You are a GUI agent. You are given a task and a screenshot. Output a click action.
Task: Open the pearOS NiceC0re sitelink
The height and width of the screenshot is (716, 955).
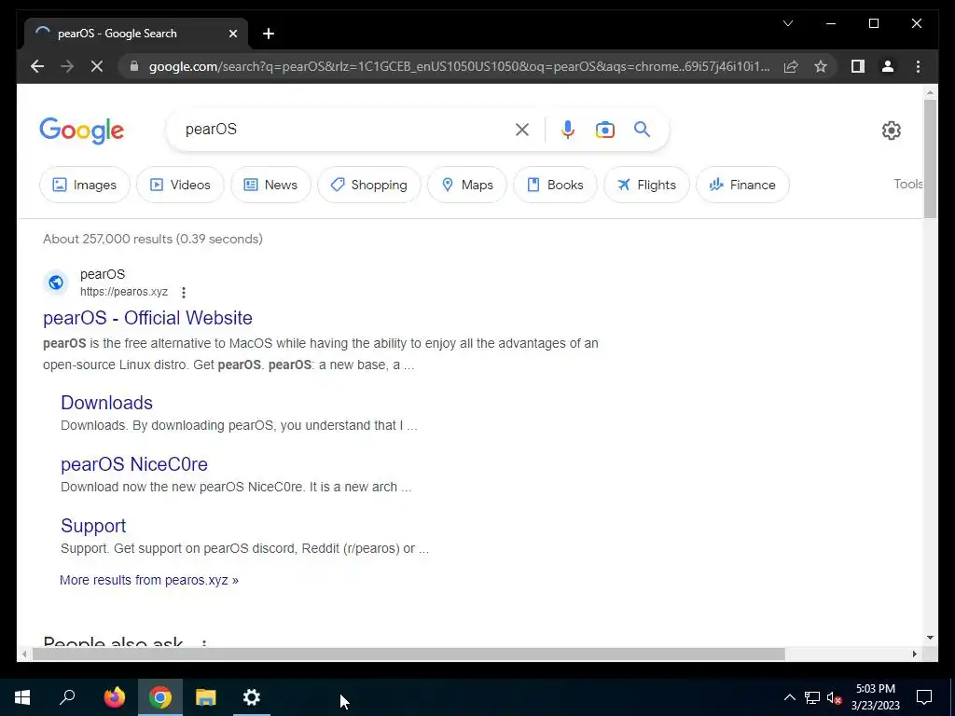pos(134,464)
